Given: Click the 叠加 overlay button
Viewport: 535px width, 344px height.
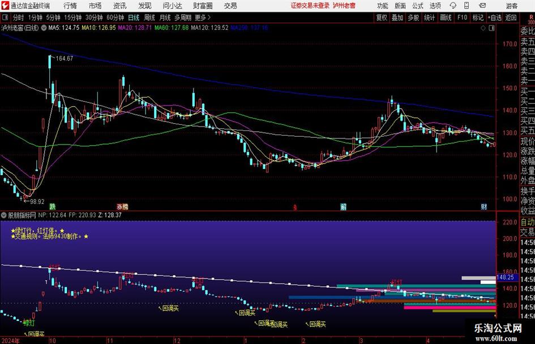Looking at the screenshot, I should pyautogui.click(x=397, y=18).
